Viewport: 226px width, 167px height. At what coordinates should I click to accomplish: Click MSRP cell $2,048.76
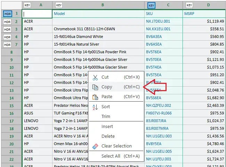tap(204, 90)
